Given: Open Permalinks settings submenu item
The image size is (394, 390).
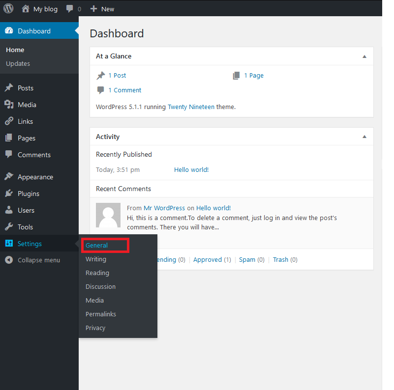Looking at the screenshot, I should coord(101,314).
